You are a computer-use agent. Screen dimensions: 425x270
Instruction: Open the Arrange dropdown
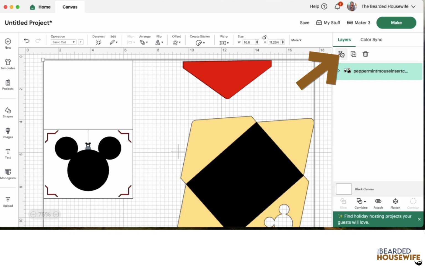click(x=144, y=42)
